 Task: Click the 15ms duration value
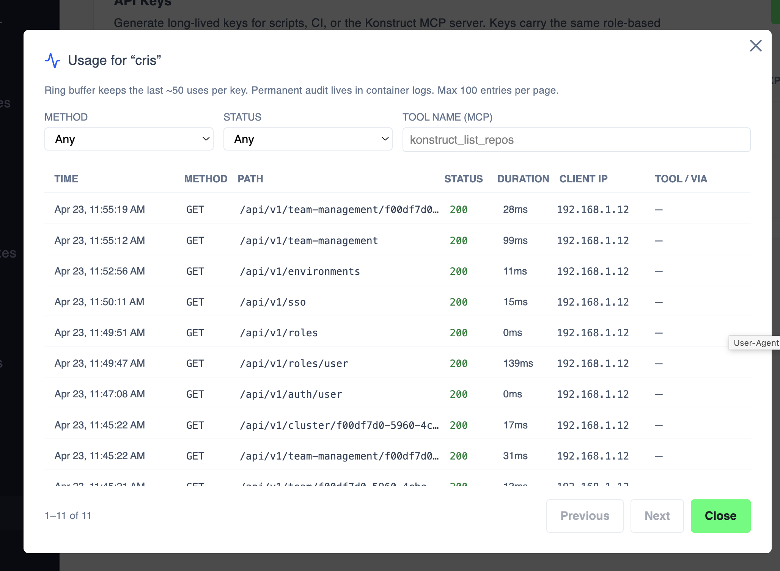[515, 302]
